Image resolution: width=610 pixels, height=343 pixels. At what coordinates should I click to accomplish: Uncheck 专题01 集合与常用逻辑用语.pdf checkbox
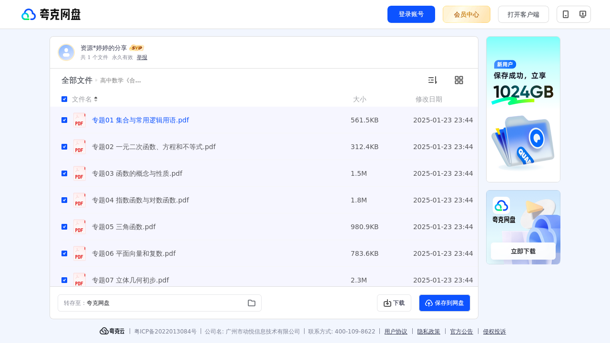click(64, 120)
